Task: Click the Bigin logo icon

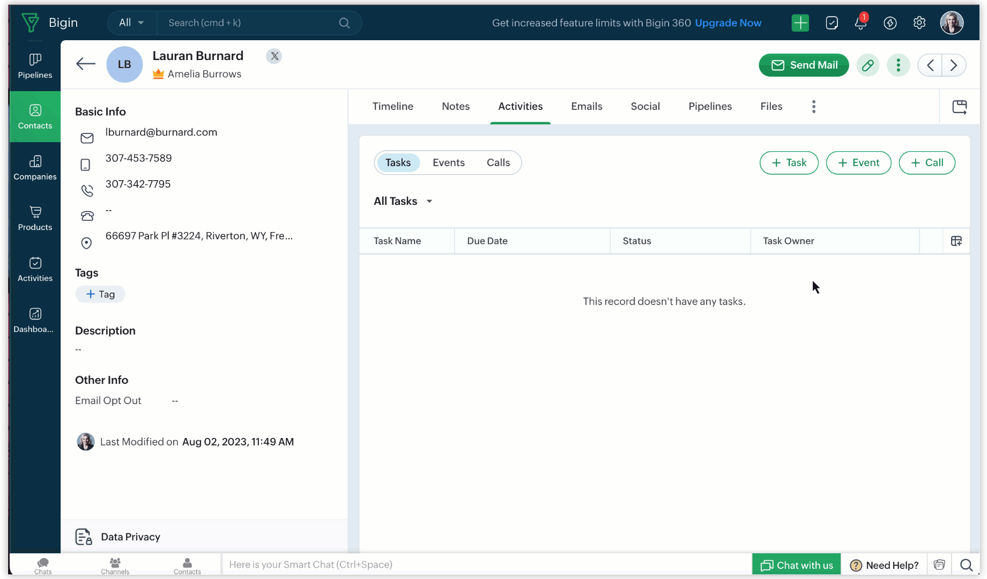Action: [31, 23]
